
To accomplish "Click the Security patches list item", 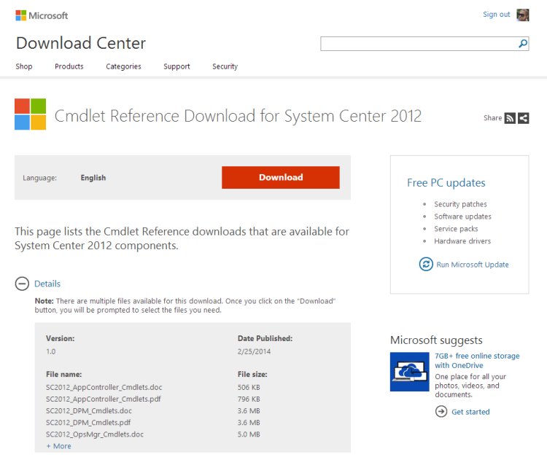I will pos(460,204).
